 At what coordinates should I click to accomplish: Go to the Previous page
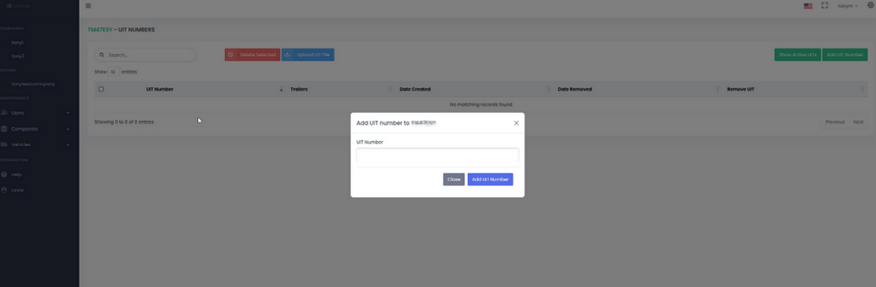tap(834, 122)
